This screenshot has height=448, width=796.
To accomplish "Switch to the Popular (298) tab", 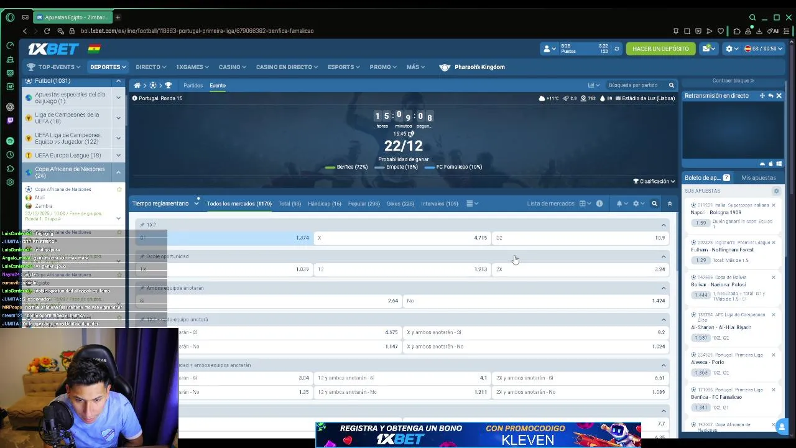I will 364,203.
